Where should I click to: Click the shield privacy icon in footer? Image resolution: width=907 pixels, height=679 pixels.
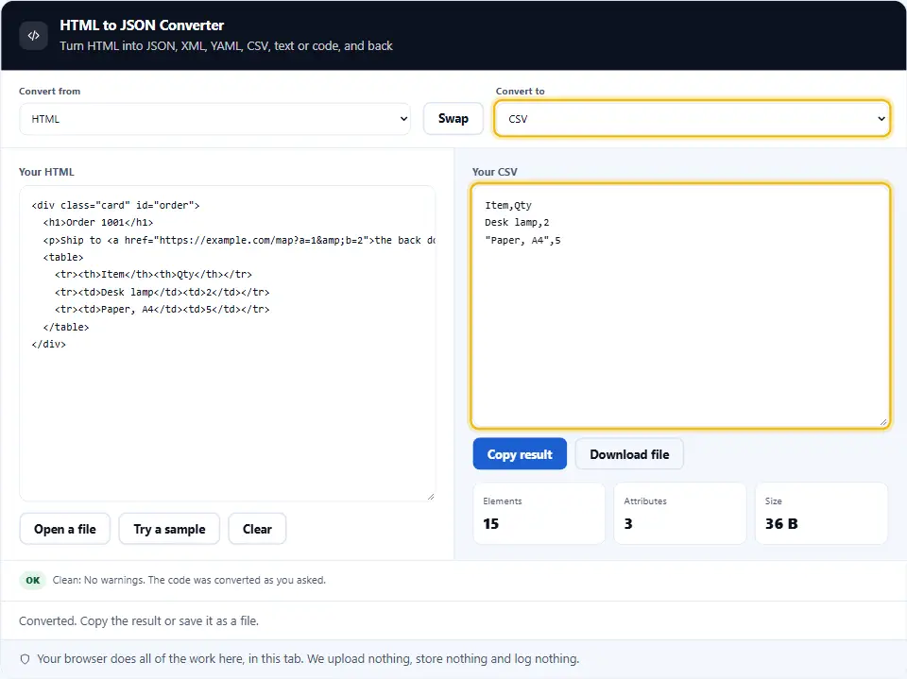tap(25, 659)
